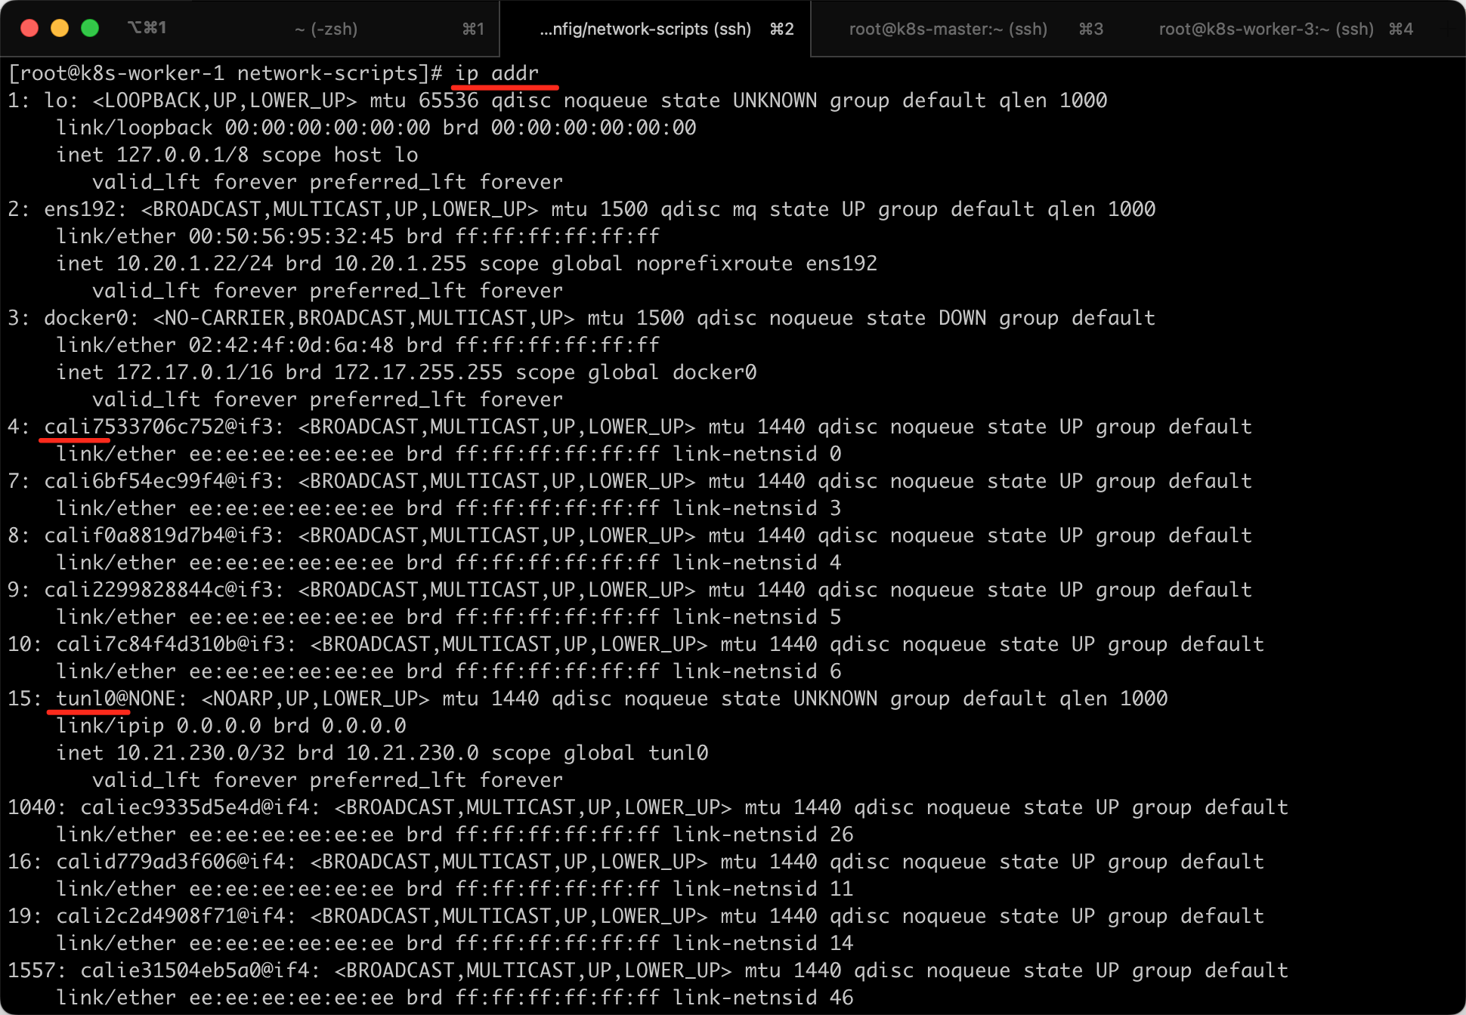Switch to the ~ (-zsh) tab
The image size is (1466, 1015).
[326, 29]
